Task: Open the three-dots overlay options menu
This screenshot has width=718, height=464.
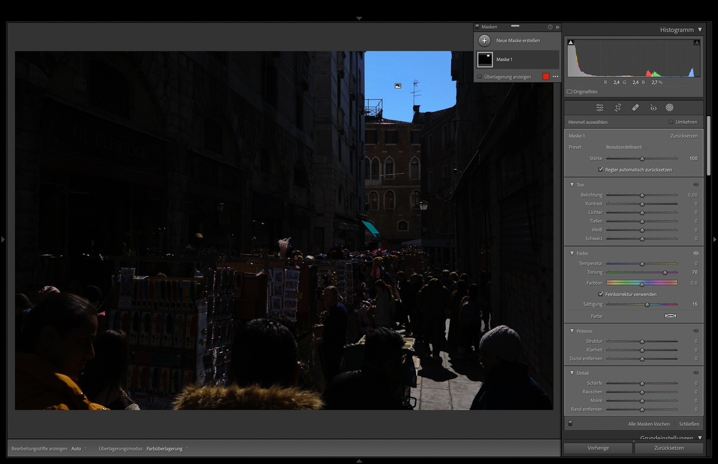Action: click(555, 77)
